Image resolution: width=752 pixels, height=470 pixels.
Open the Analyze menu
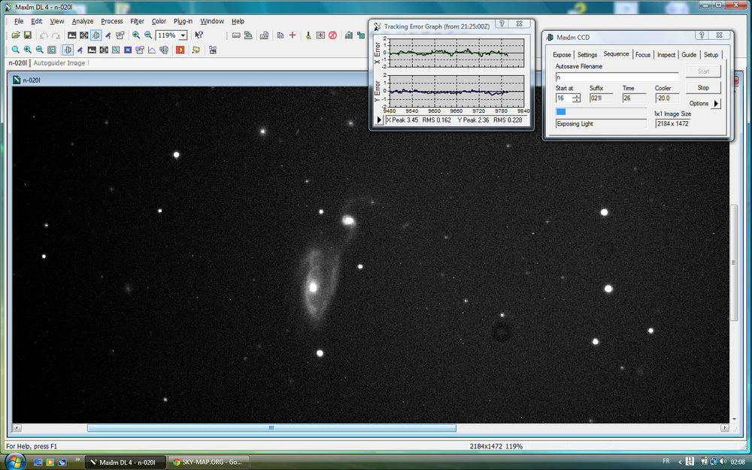coord(83,21)
